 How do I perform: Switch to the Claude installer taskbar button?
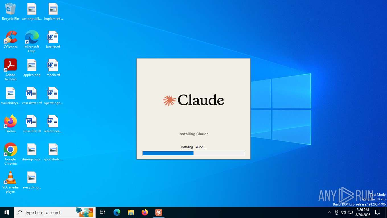tap(159, 212)
